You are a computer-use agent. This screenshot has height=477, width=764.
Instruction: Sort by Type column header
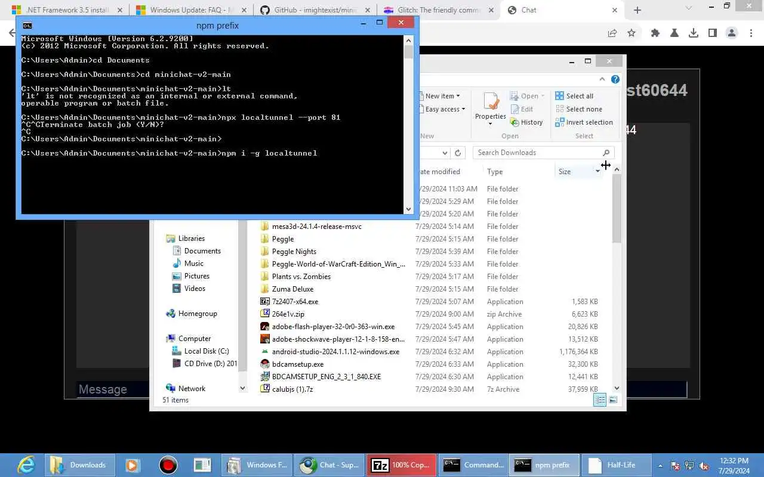[494, 172]
